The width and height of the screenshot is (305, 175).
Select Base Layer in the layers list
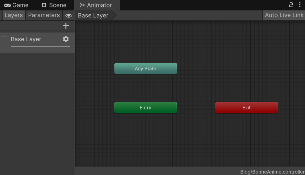tap(26, 39)
